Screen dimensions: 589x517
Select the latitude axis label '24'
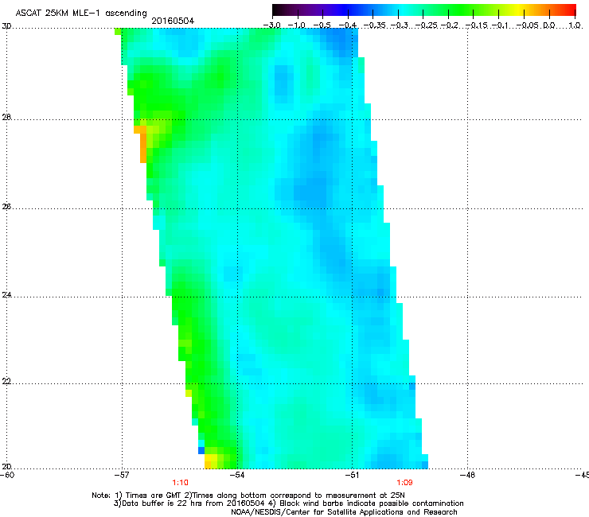click(6, 295)
